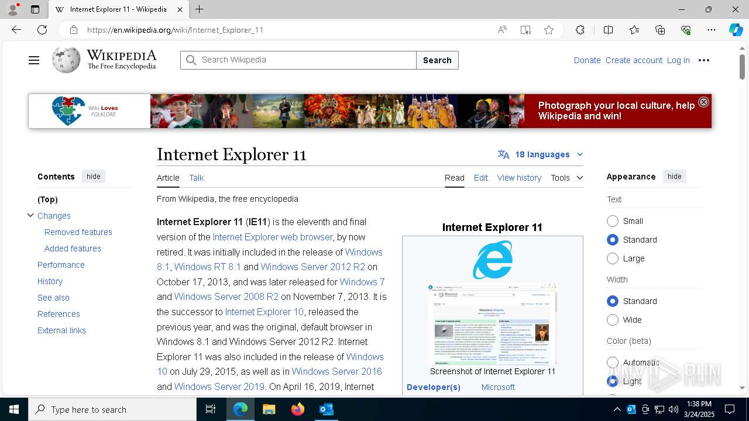Hide the Contents sidebar
749x421 pixels.
pyautogui.click(x=94, y=177)
